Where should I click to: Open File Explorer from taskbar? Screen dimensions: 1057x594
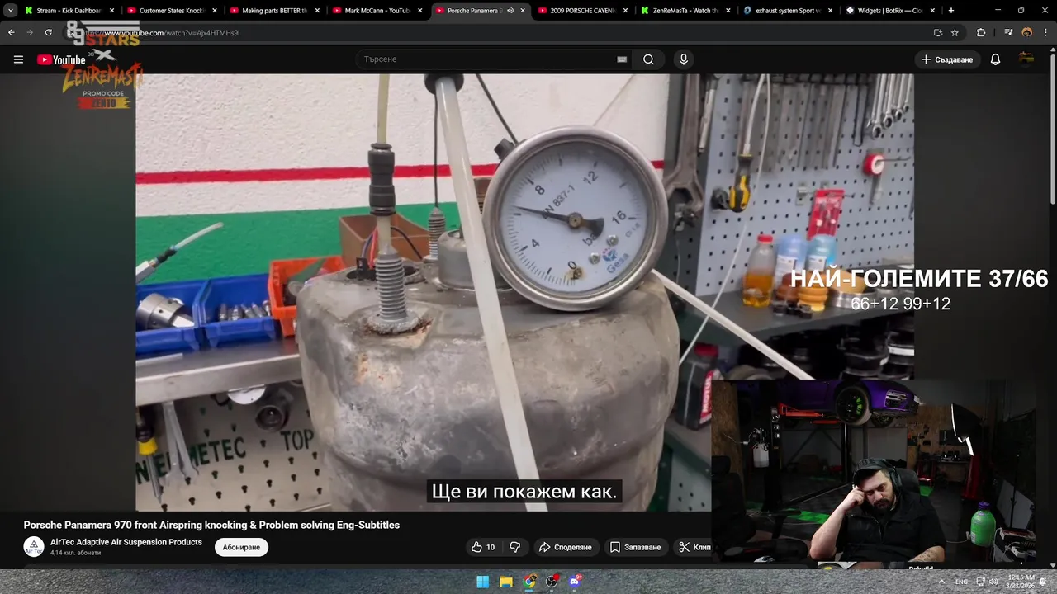coord(506,582)
